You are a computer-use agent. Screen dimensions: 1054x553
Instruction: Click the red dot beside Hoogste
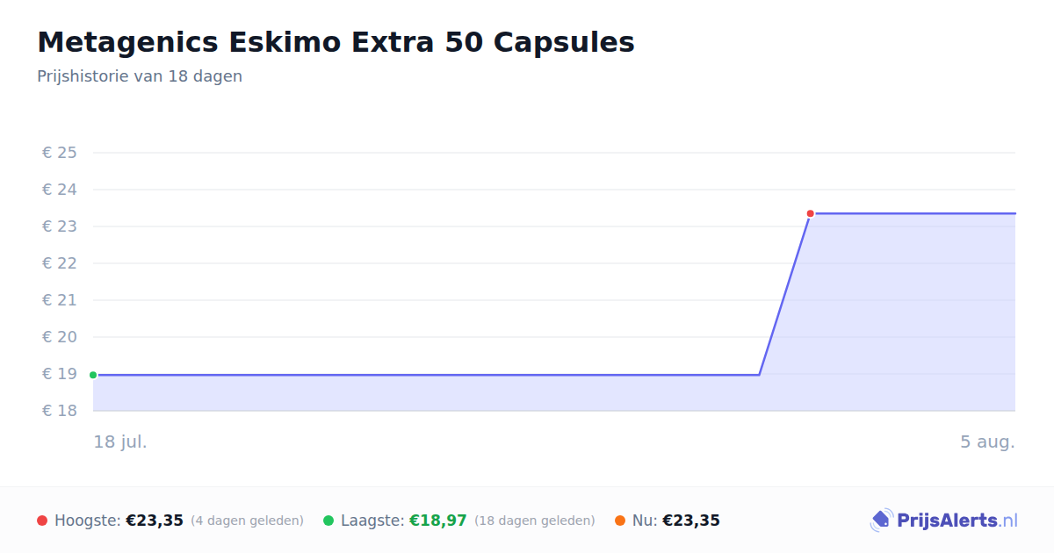[42, 521]
